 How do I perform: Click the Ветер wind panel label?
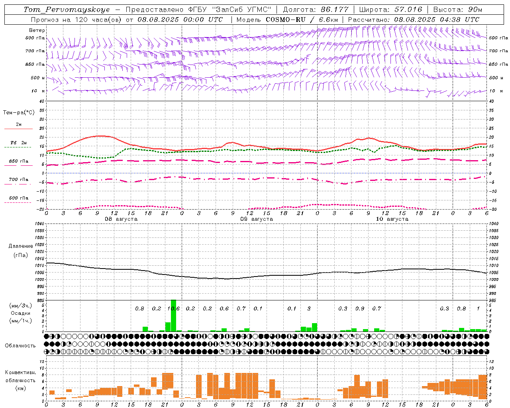pyautogui.click(x=37, y=30)
